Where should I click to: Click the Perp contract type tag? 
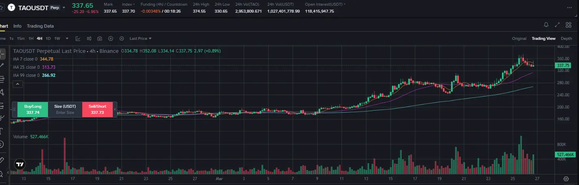pos(55,7)
